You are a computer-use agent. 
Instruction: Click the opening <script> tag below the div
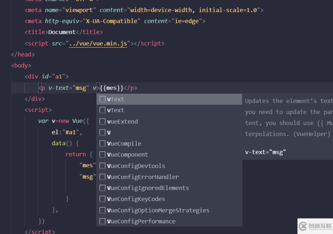[x=38, y=110]
